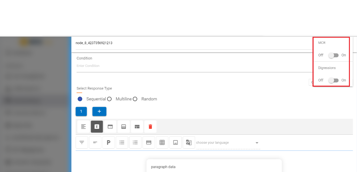Turn on the MCR toggle
This screenshot has width=357, height=172.
tap(333, 55)
